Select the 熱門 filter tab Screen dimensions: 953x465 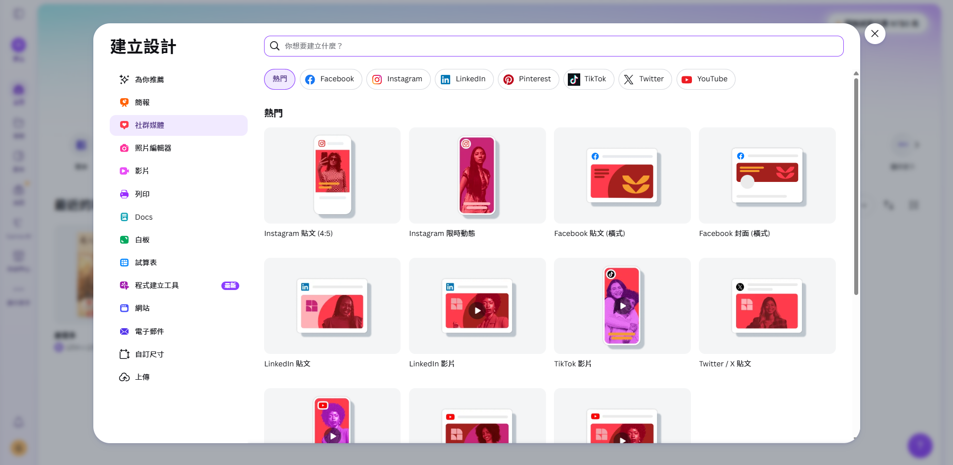[279, 79]
